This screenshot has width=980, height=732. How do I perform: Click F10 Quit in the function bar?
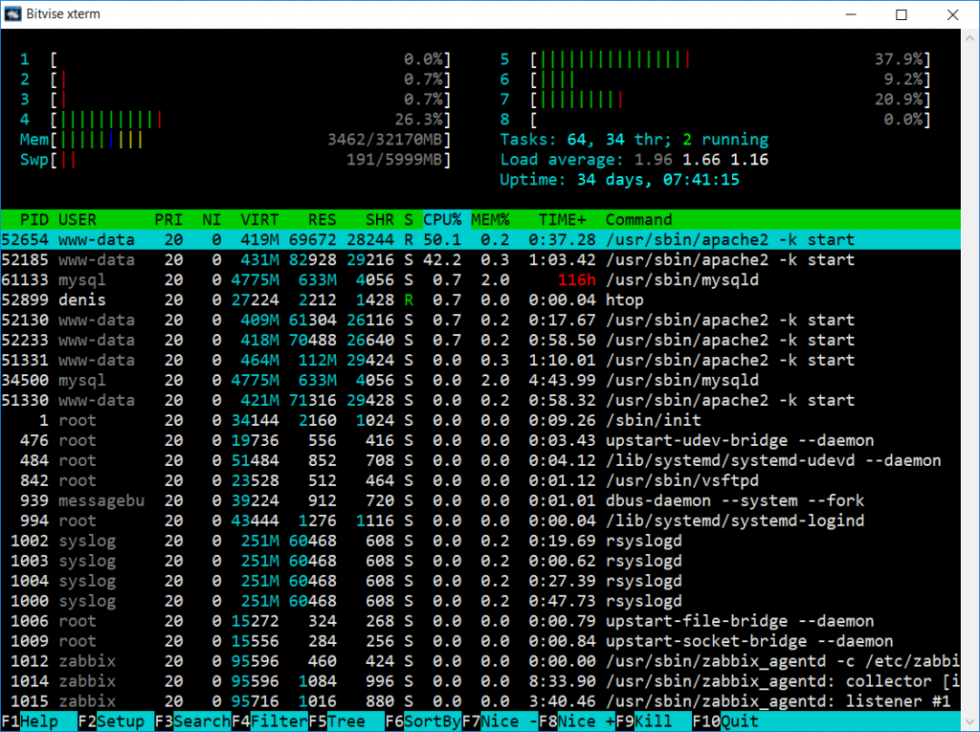click(x=725, y=721)
